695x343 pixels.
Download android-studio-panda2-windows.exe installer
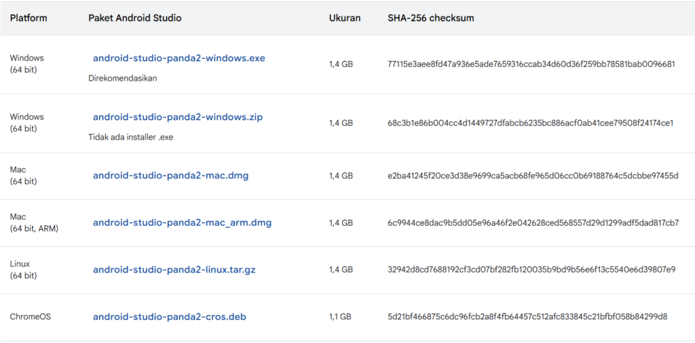(179, 58)
